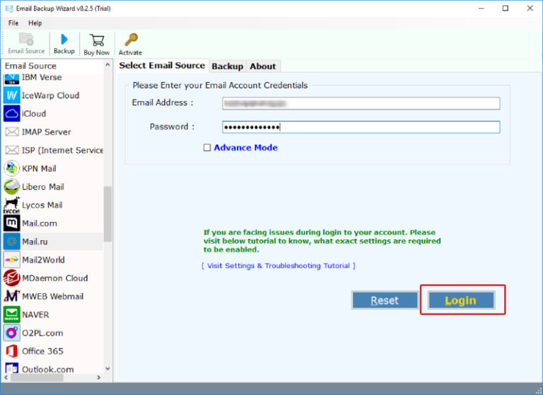Click the Advance Mode label text

click(x=246, y=148)
